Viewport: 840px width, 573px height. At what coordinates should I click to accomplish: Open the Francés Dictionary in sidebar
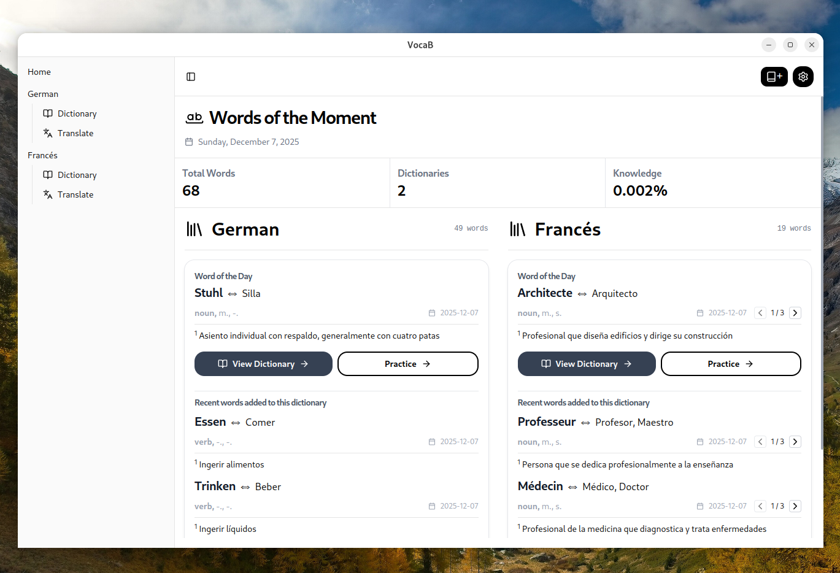coord(77,175)
